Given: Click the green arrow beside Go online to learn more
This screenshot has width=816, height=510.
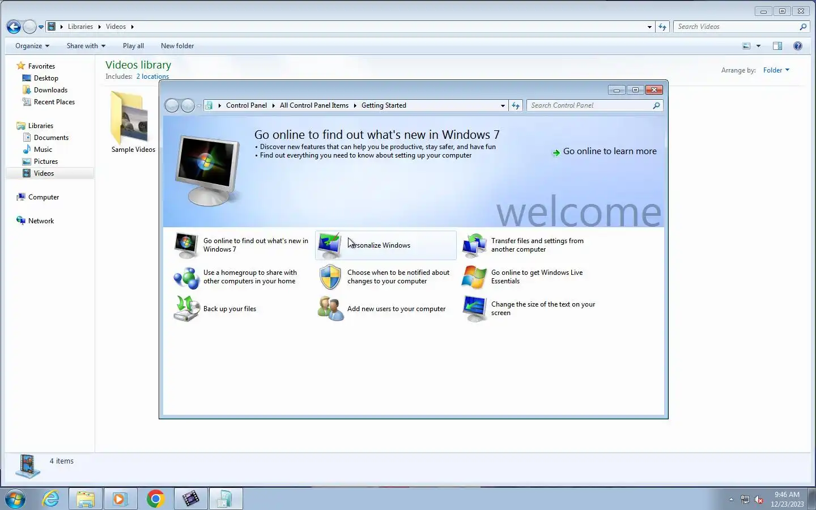Looking at the screenshot, I should [x=556, y=152].
